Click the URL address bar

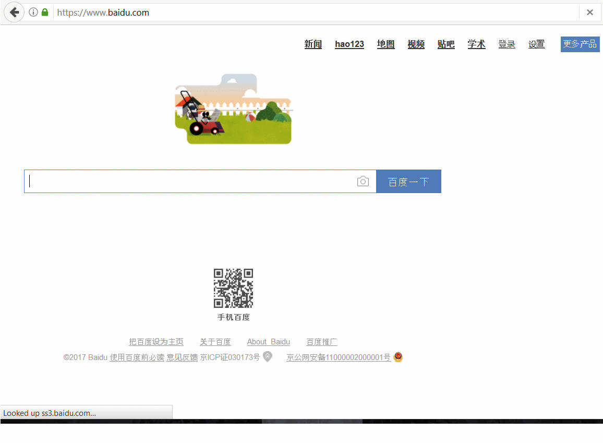316,13
